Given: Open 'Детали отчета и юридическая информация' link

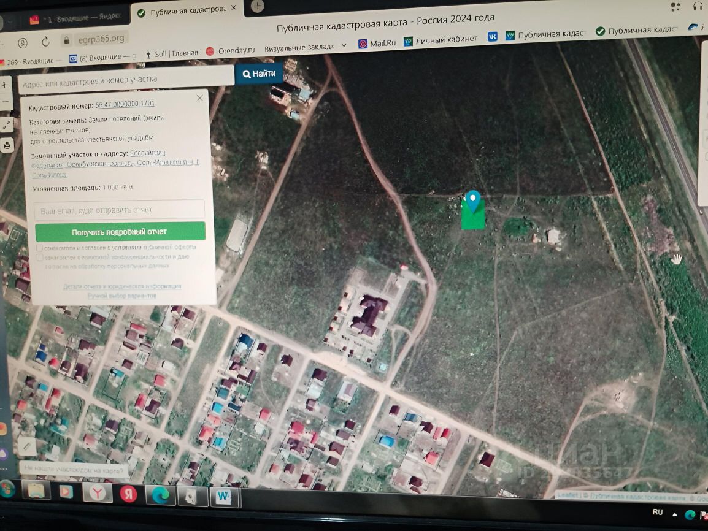Looking at the screenshot, I should [x=122, y=286].
